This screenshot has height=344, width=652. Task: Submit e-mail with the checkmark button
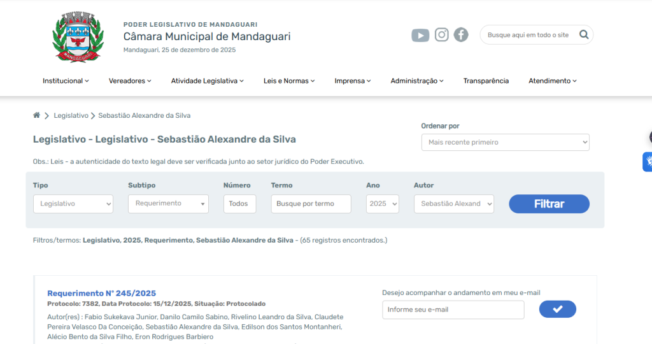pyautogui.click(x=557, y=310)
